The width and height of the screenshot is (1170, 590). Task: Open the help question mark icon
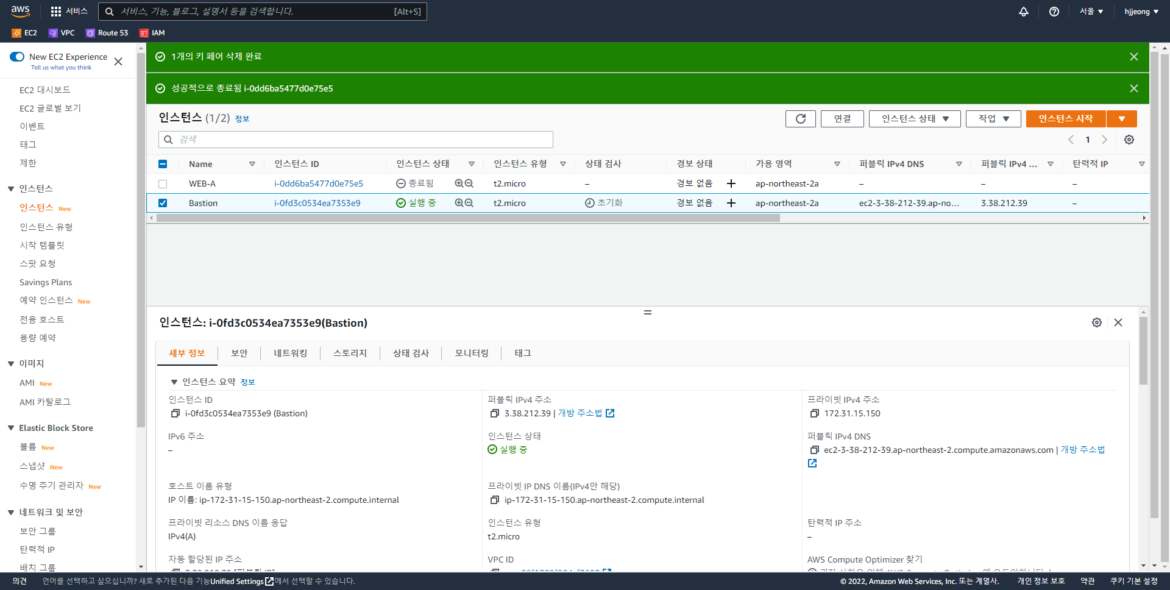point(1054,12)
